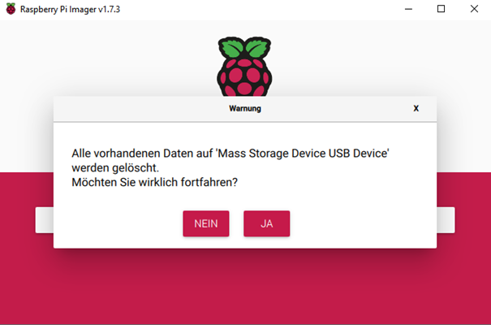Click the large Raspberry Pi logo
The width and height of the screenshot is (491, 325).
click(x=244, y=67)
